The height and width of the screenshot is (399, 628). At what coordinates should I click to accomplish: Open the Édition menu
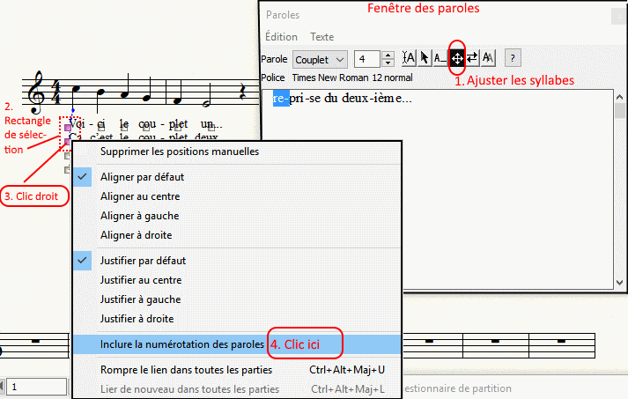[281, 37]
